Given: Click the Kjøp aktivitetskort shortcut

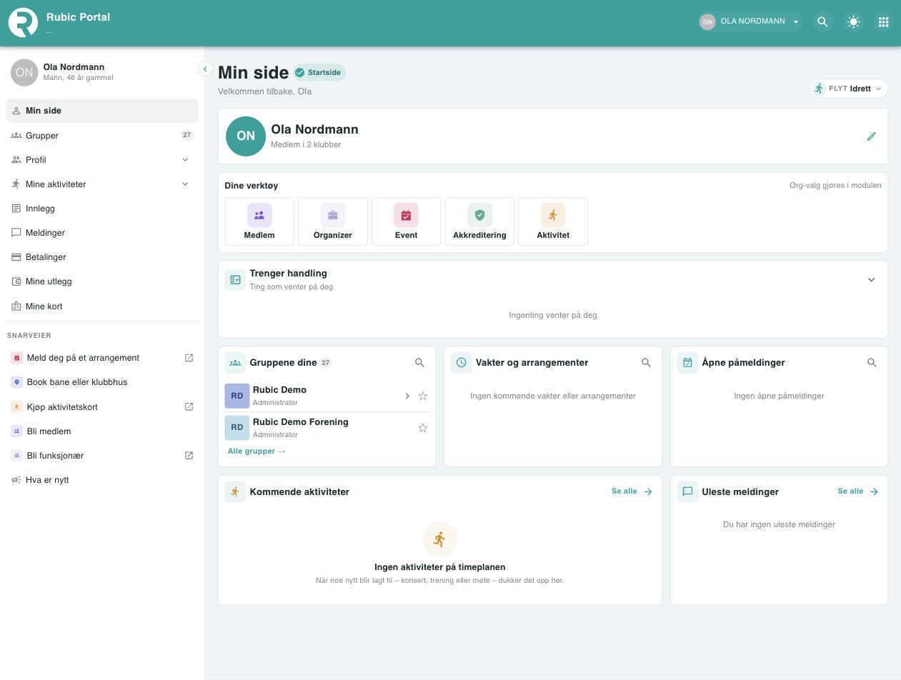Looking at the screenshot, I should point(102,406).
